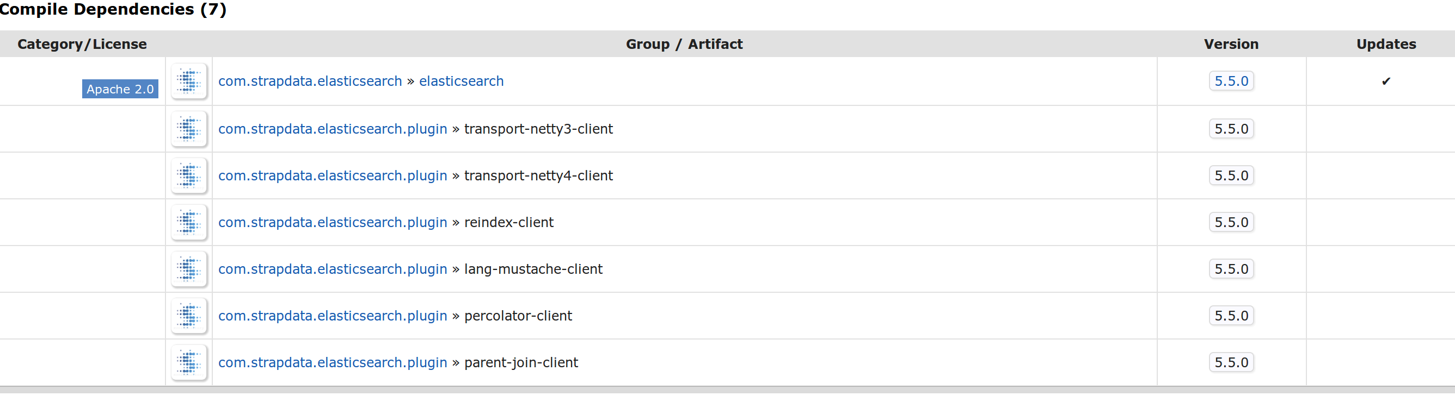Open version 5.5.0 for transport-netty3-client
This screenshot has height=402, width=1455.
(x=1231, y=129)
